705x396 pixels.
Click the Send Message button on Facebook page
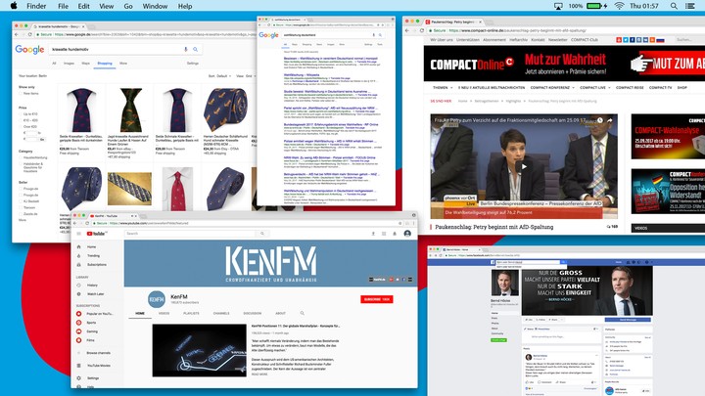tap(628, 320)
